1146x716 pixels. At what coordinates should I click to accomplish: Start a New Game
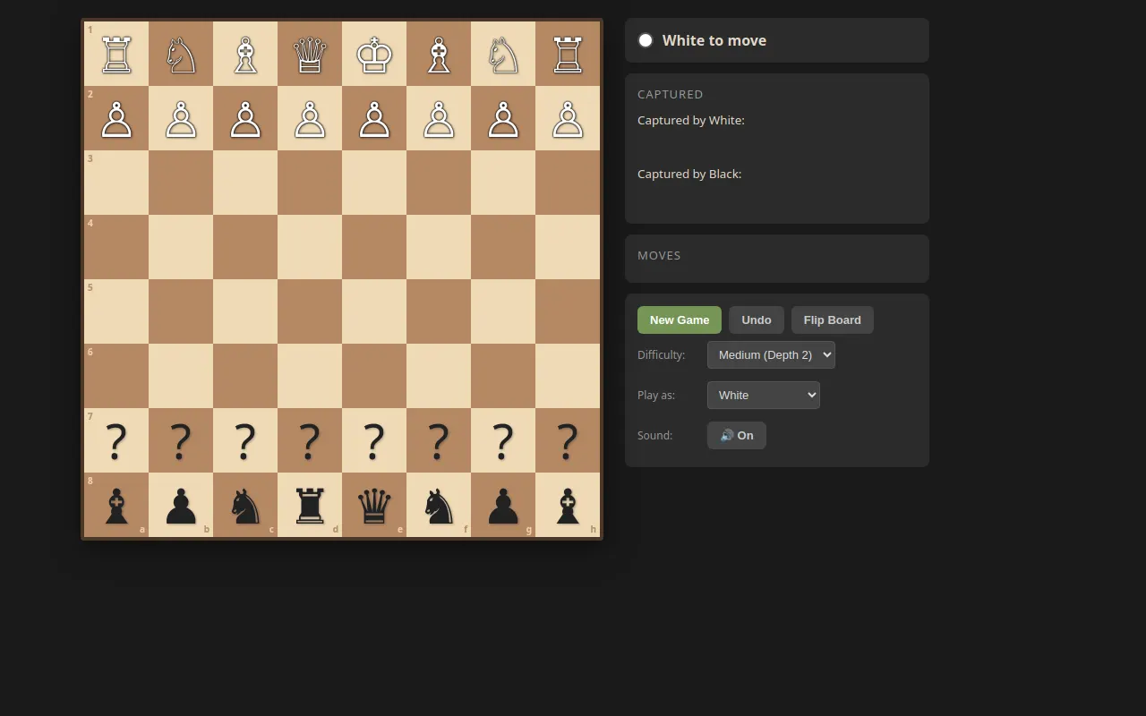click(x=680, y=320)
